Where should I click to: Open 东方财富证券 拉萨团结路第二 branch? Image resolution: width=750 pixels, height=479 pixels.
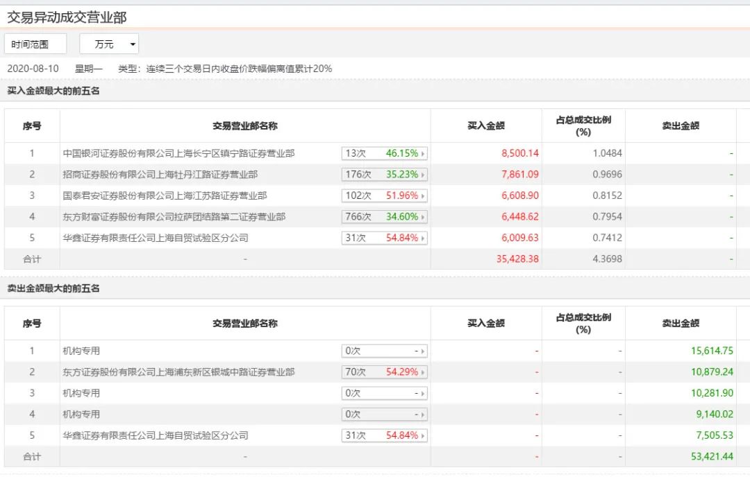tap(174, 217)
